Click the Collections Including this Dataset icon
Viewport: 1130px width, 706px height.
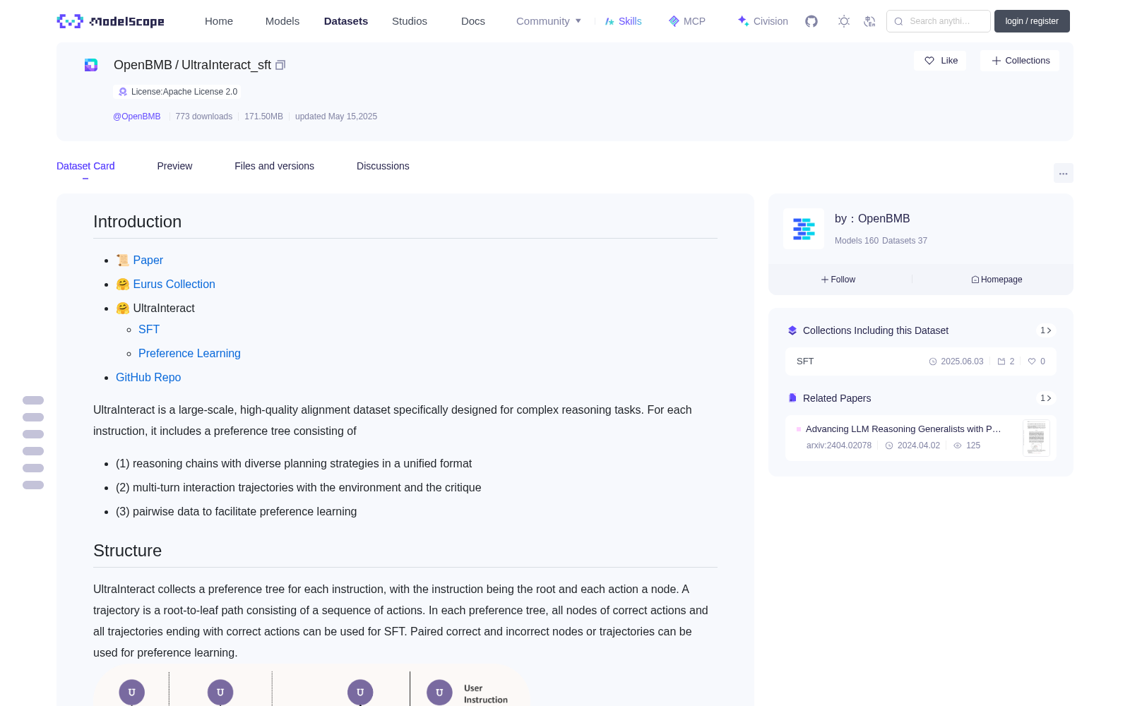pyautogui.click(x=792, y=330)
